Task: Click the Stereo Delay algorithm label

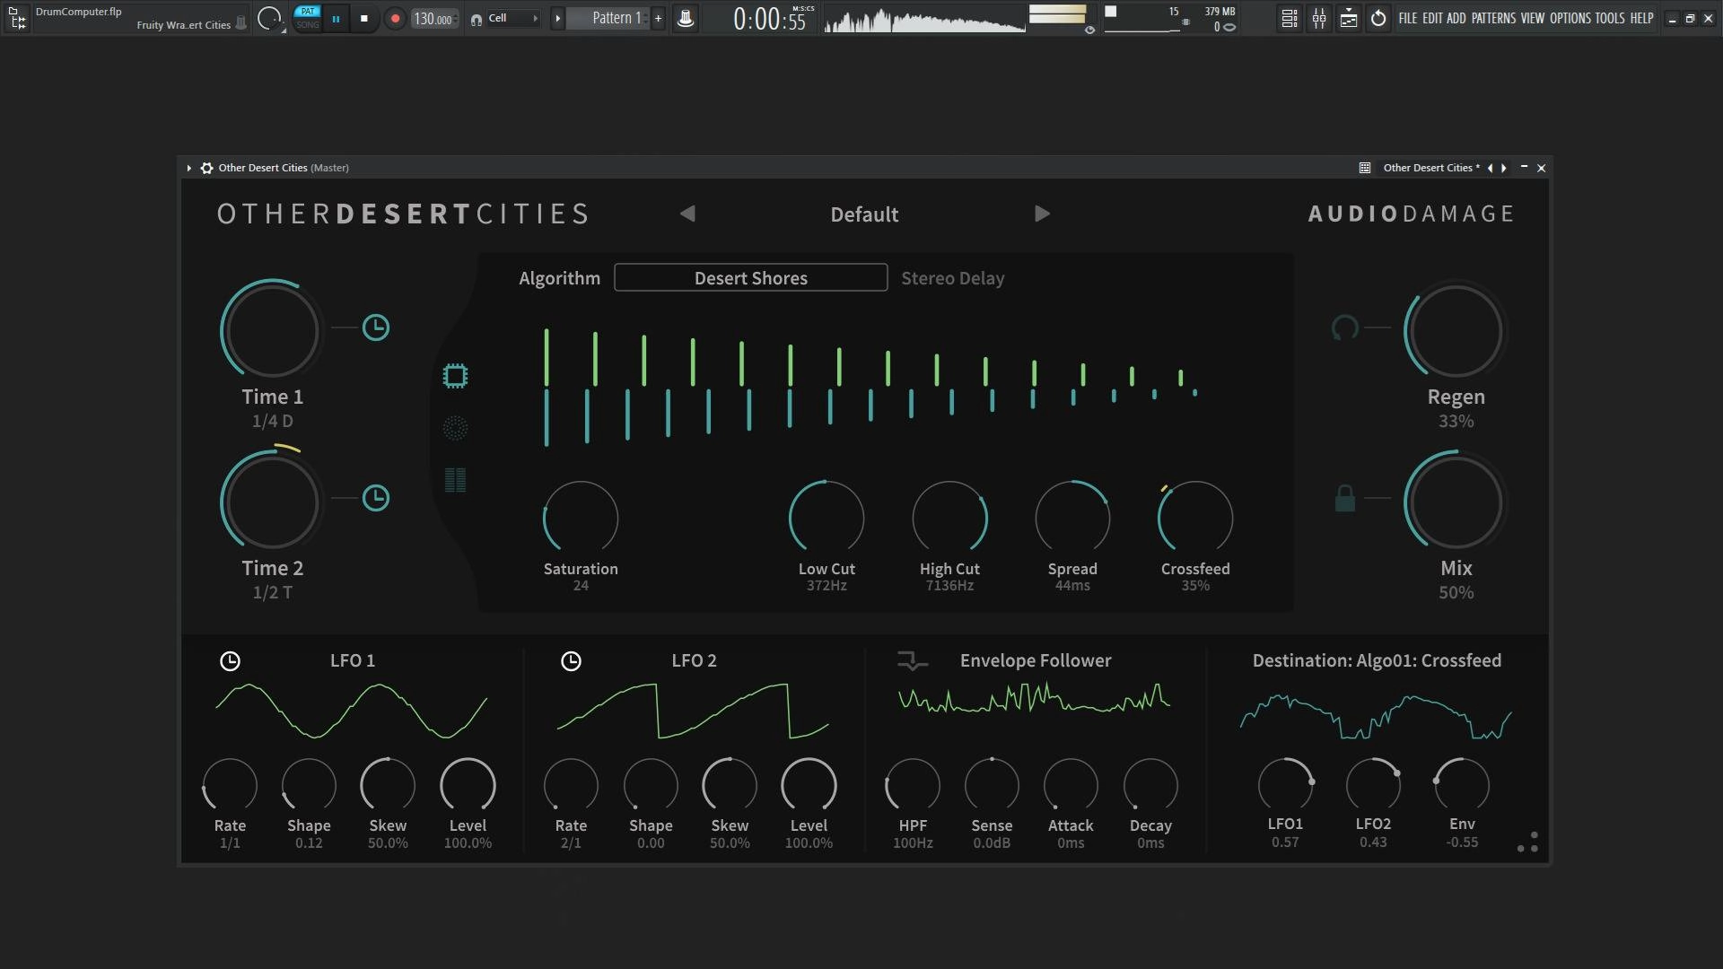Action: pyautogui.click(x=953, y=278)
